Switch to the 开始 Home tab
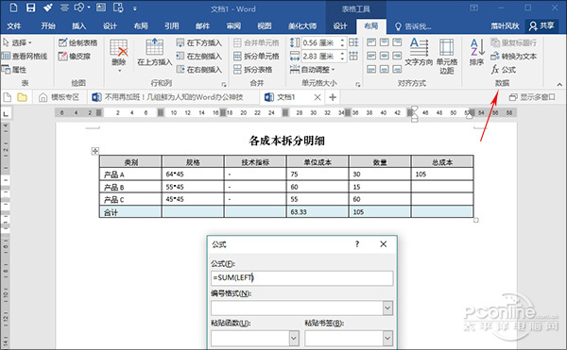Screen dimensions: 567x350 point(48,25)
